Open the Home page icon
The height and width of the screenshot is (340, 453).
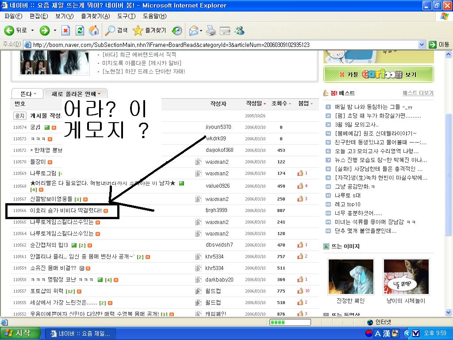pos(94,31)
